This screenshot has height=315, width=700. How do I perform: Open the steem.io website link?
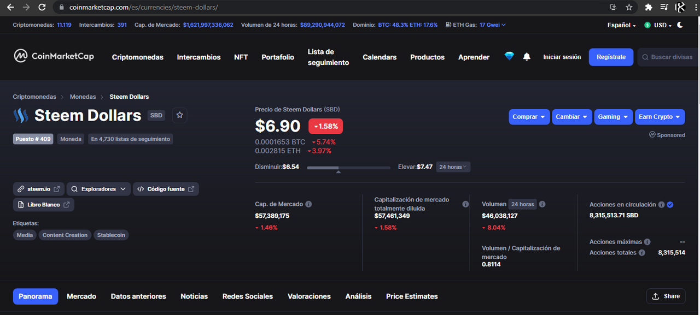[39, 189]
